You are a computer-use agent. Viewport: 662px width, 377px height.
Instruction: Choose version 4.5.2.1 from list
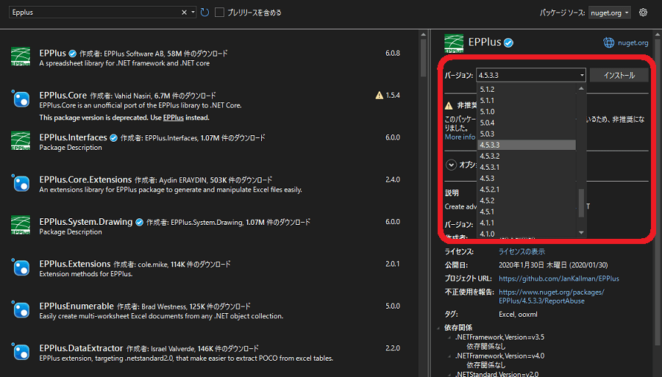(527, 190)
